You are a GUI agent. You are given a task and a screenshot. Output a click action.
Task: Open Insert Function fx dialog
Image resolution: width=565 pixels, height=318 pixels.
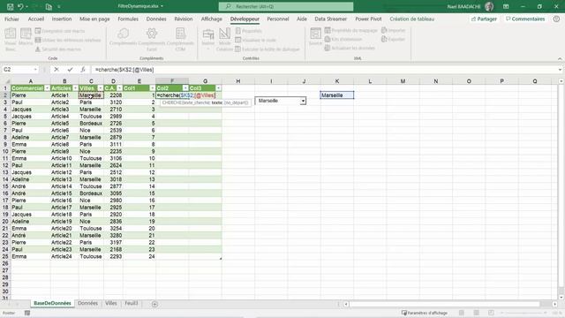[x=83, y=70]
